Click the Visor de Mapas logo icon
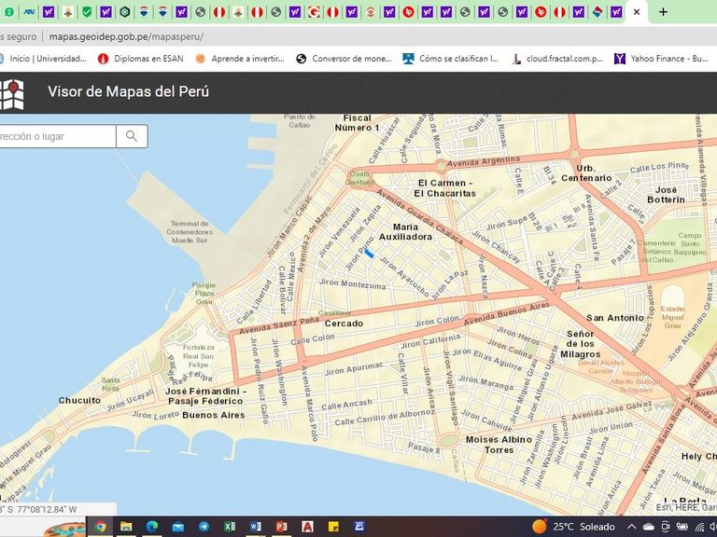 11,92
